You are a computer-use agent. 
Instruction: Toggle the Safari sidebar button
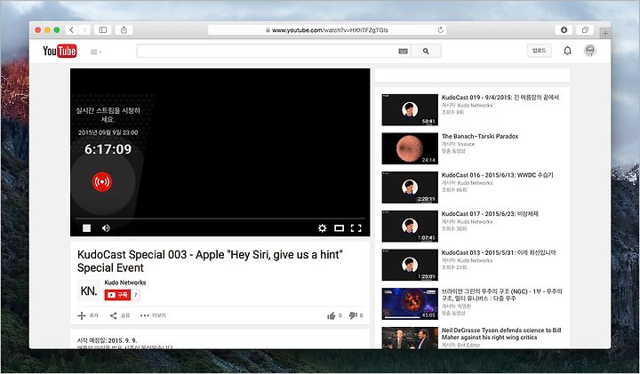click(103, 30)
